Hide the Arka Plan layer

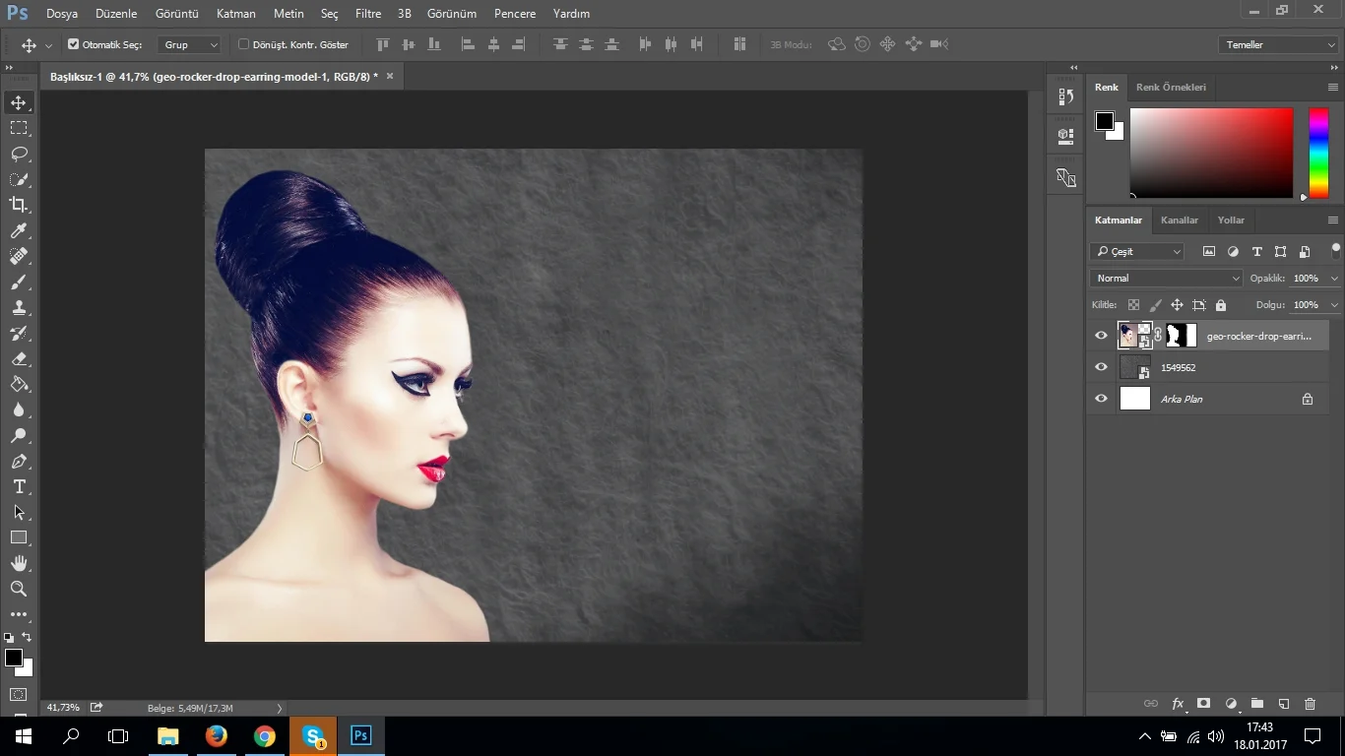[1101, 399]
